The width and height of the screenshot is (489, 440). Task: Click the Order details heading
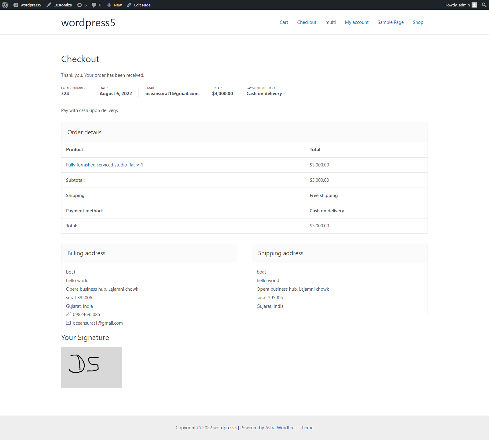(84, 132)
